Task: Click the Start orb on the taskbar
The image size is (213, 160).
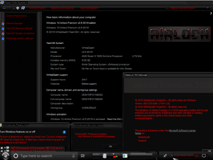Action: (x=6, y=156)
